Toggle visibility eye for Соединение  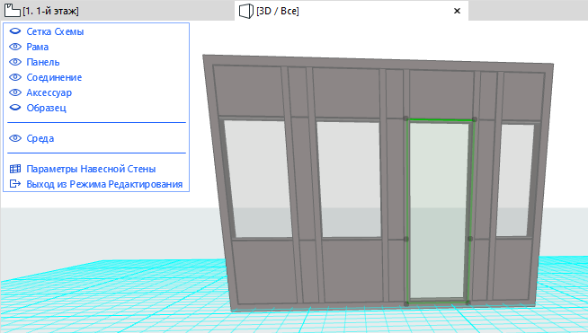pyautogui.click(x=15, y=77)
